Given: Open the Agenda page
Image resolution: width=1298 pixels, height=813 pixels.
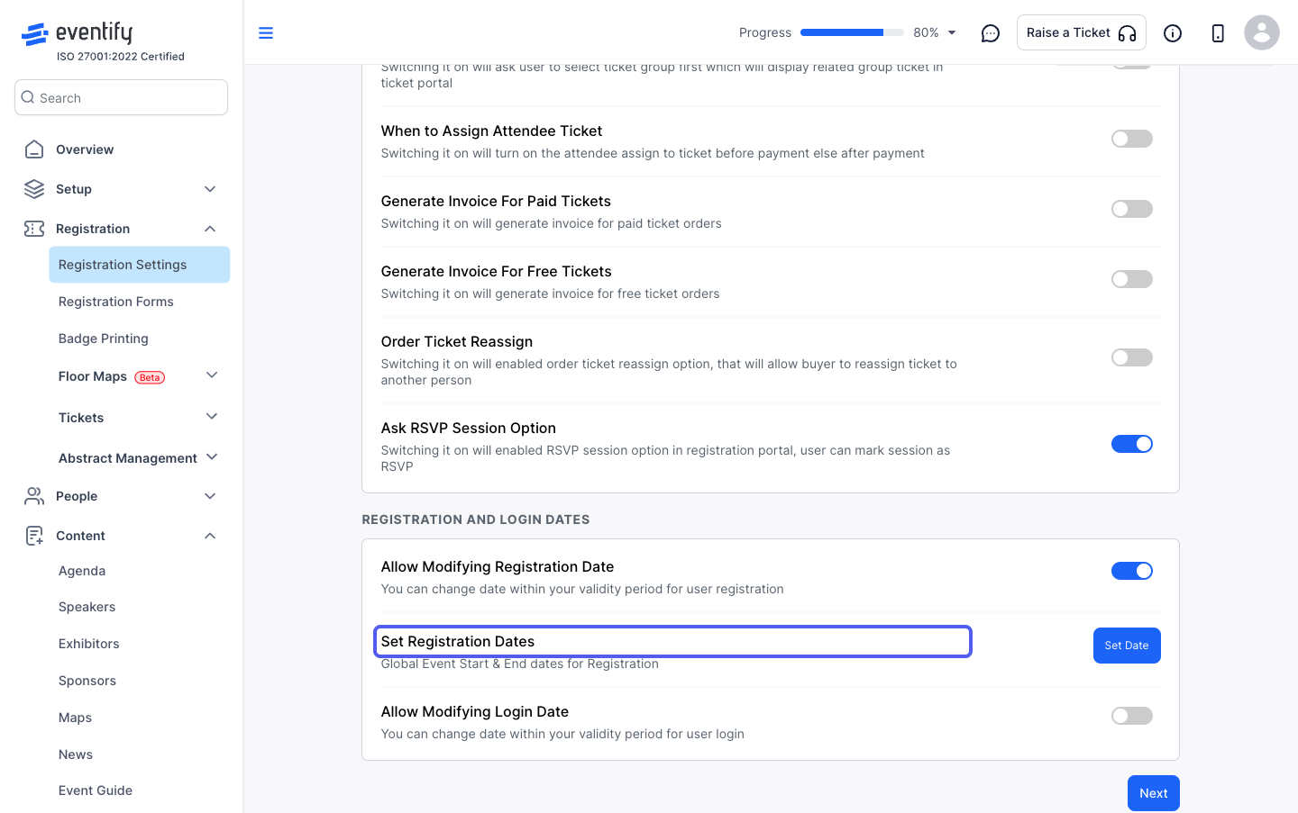Looking at the screenshot, I should tap(82, 571).
